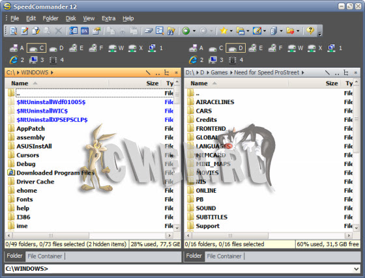
Task: Open dropdown next to heart folder icon
Action: [x=298, y=31]
